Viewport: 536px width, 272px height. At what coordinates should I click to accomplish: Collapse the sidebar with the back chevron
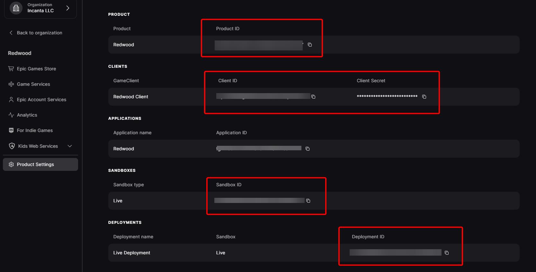coord(11,32)
